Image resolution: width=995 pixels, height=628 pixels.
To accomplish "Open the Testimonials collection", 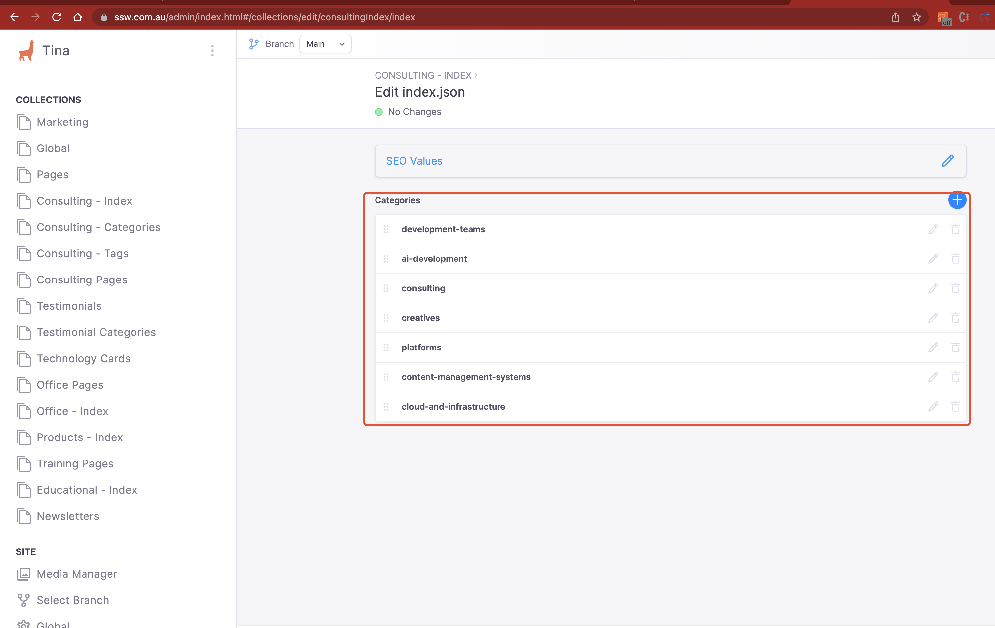I will [69, 306].
